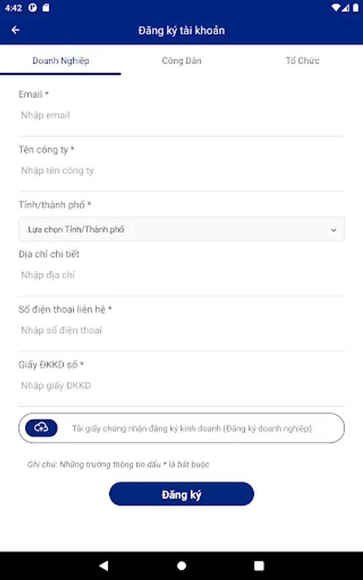Tap the Android home circle button
Image resolution: width=363 pixels, height=580 pixels.
tap(181, 566)
